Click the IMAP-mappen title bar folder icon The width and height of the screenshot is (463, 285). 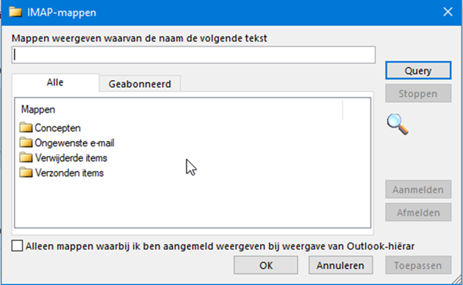(15, 12)
